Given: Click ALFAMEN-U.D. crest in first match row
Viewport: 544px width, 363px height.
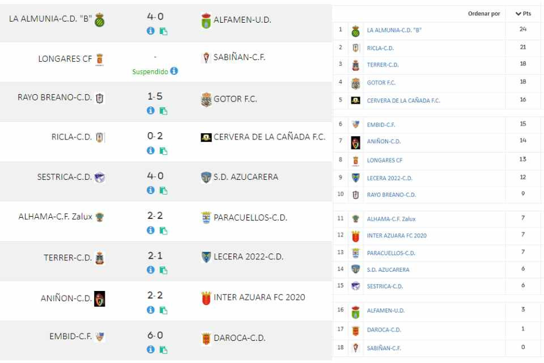Looking at the screenshot, I should [206, 20].
